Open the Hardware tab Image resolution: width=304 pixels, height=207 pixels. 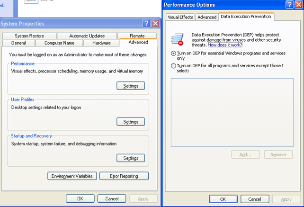101,43
